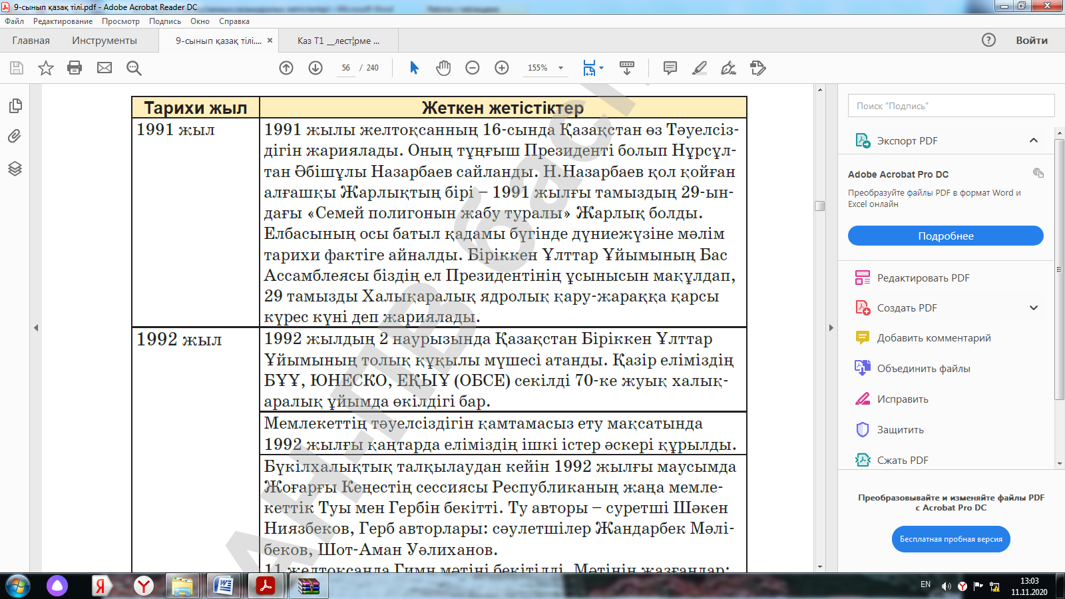Open page thumbnails panel
Screen dimensions: 1065x599
pyautogui.click(x=15, y=106)
